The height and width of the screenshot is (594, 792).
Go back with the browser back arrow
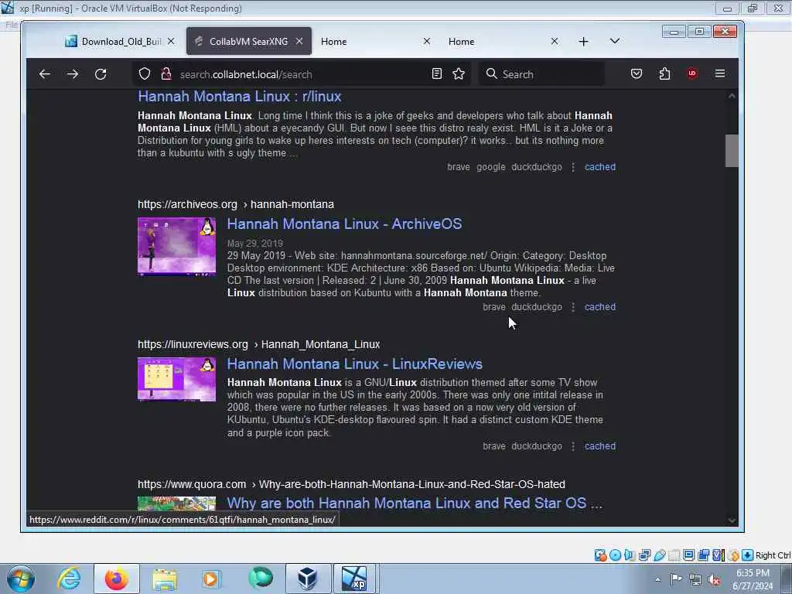pos(44,74)
